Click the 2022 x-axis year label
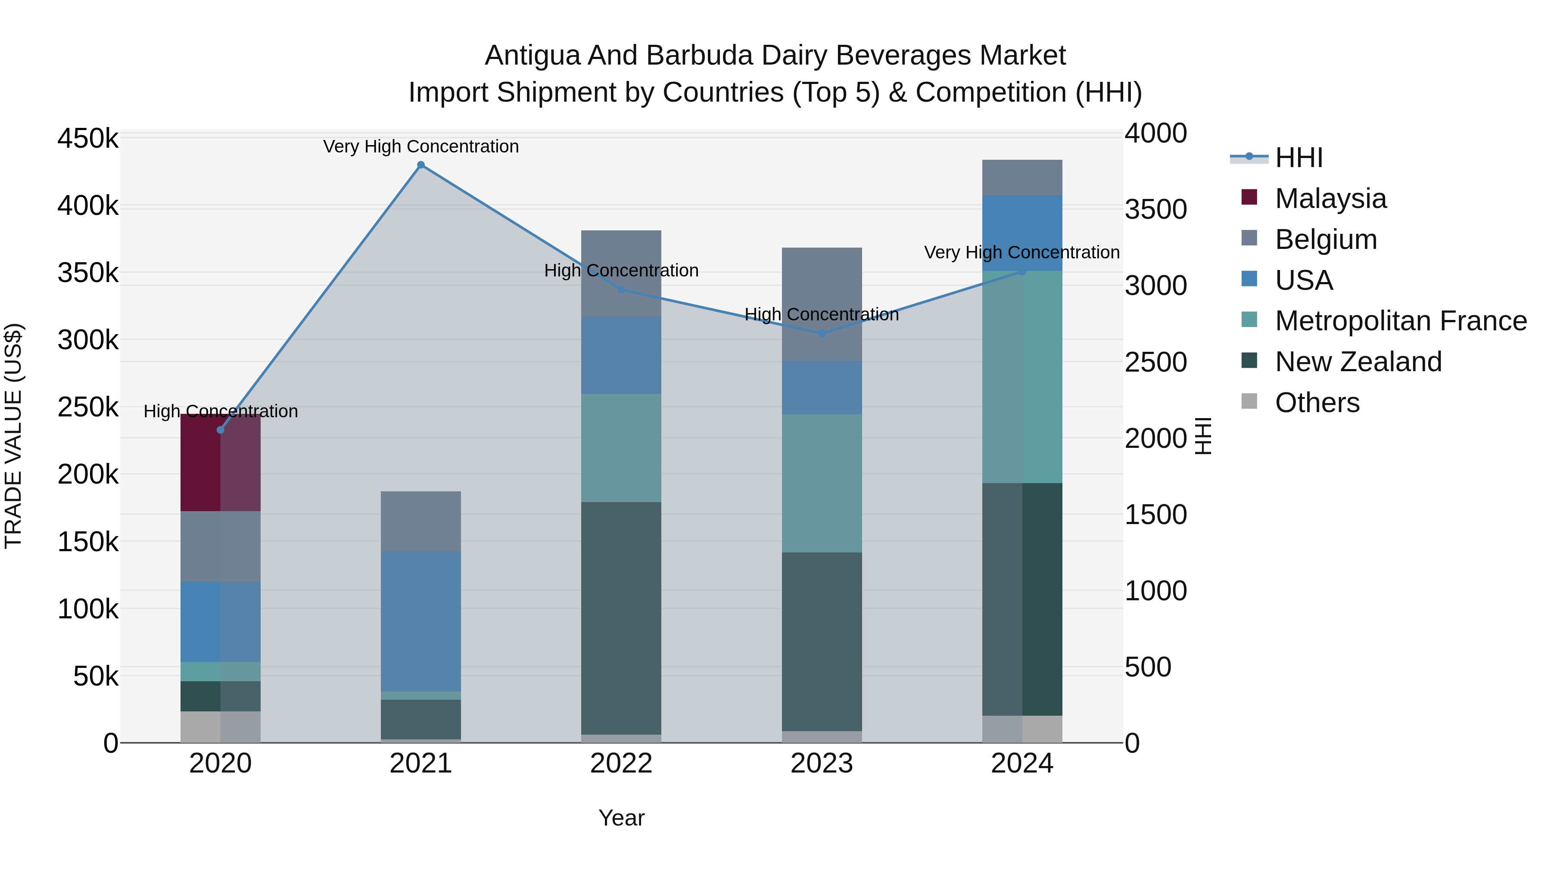This screenshot has height=872, width=1551. 621,763
